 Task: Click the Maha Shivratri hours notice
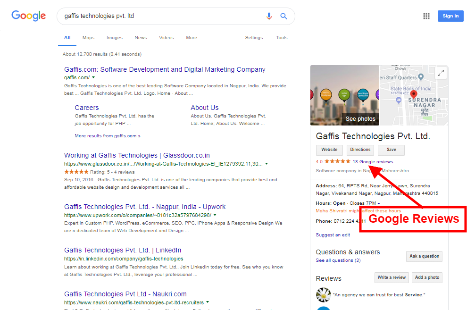point(358,211)
